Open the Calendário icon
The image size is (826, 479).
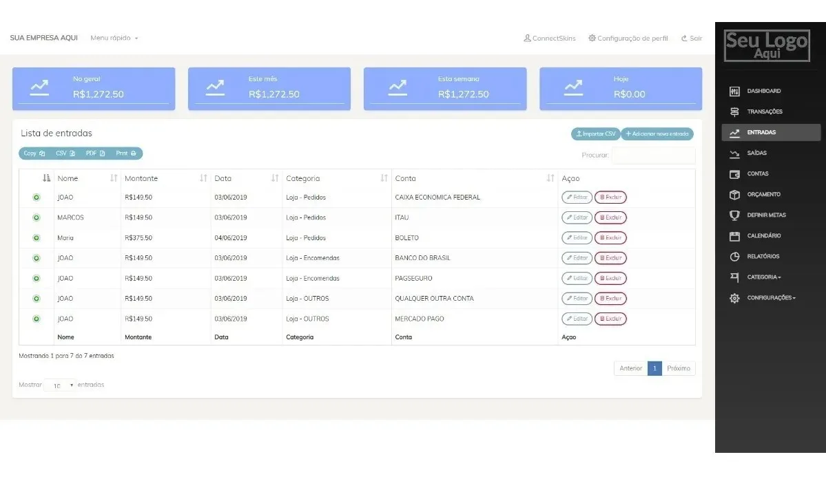(x=734, y=236)
